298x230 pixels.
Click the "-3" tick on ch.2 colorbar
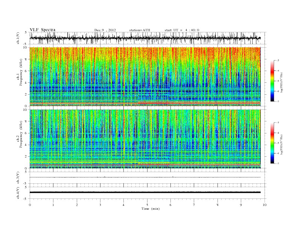point(278,123)
